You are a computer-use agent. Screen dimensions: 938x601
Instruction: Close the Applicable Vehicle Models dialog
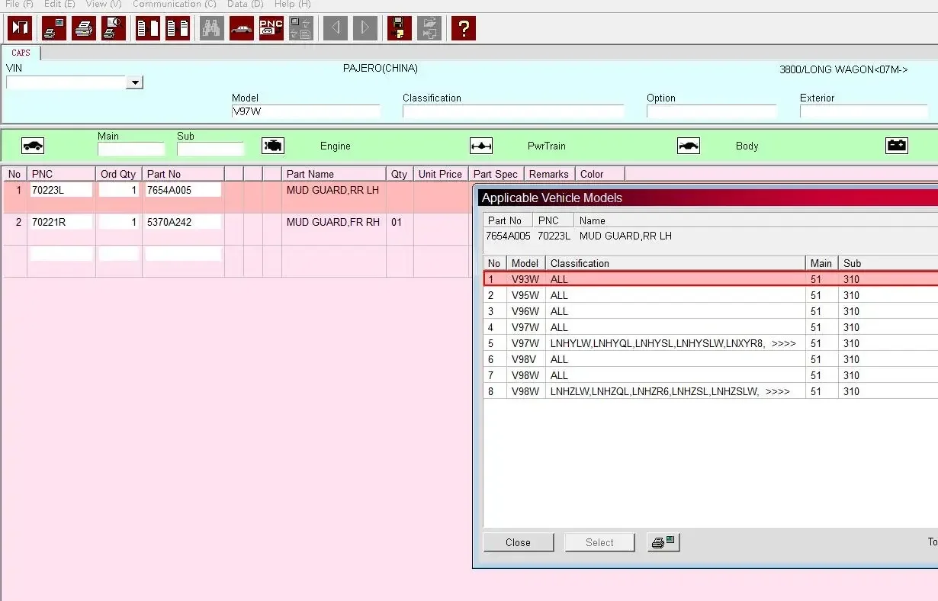518,542
